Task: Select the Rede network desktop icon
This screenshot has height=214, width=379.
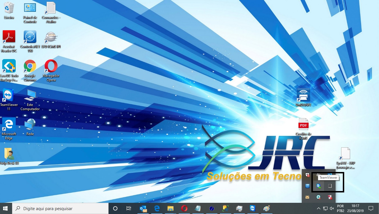Action: pyautogui.click(x=30, y=127)
